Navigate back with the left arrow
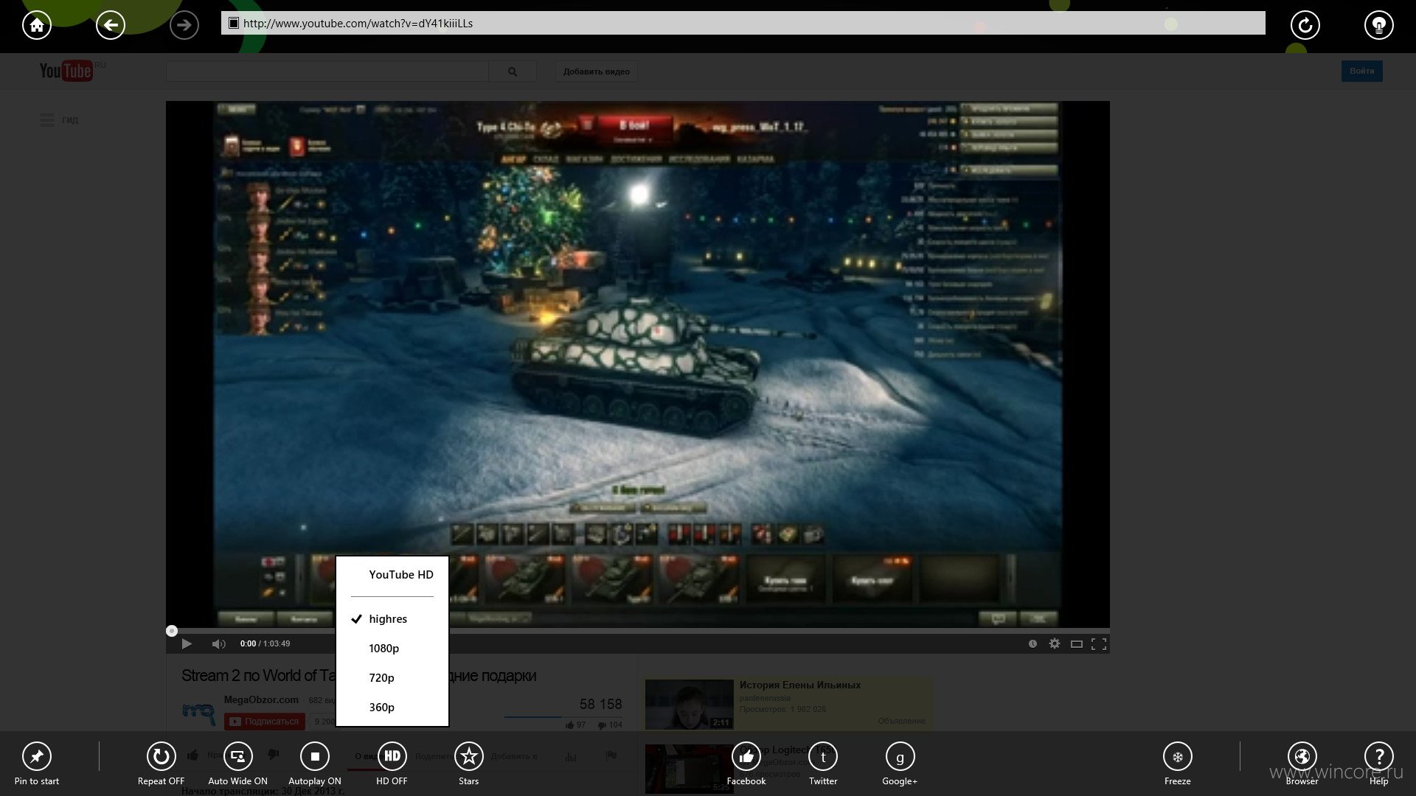1416x796 pixels. click(111, 26)
